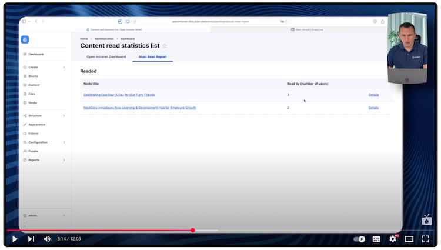441x250 pixels.
Task: Open Blocks in the sidebar
Action: pos(33,76)
